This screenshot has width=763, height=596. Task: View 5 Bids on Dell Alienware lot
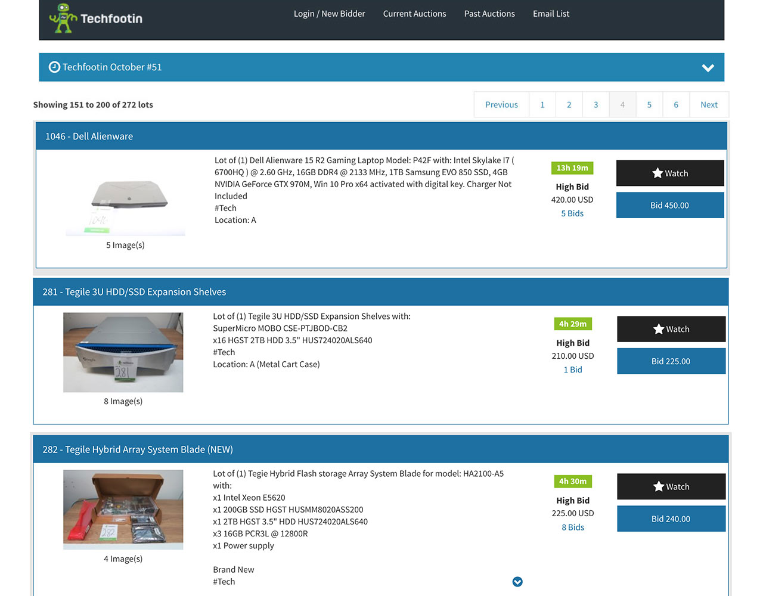(x=572, y=213)
